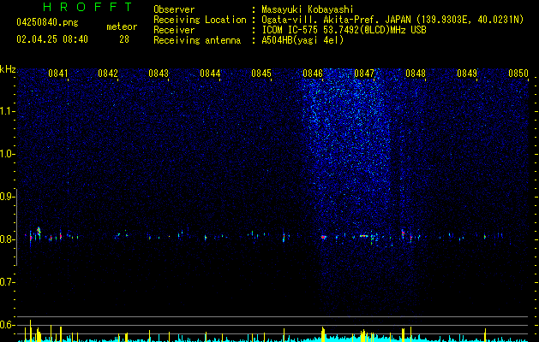Click the 0842 time marker

click(108, 74)
